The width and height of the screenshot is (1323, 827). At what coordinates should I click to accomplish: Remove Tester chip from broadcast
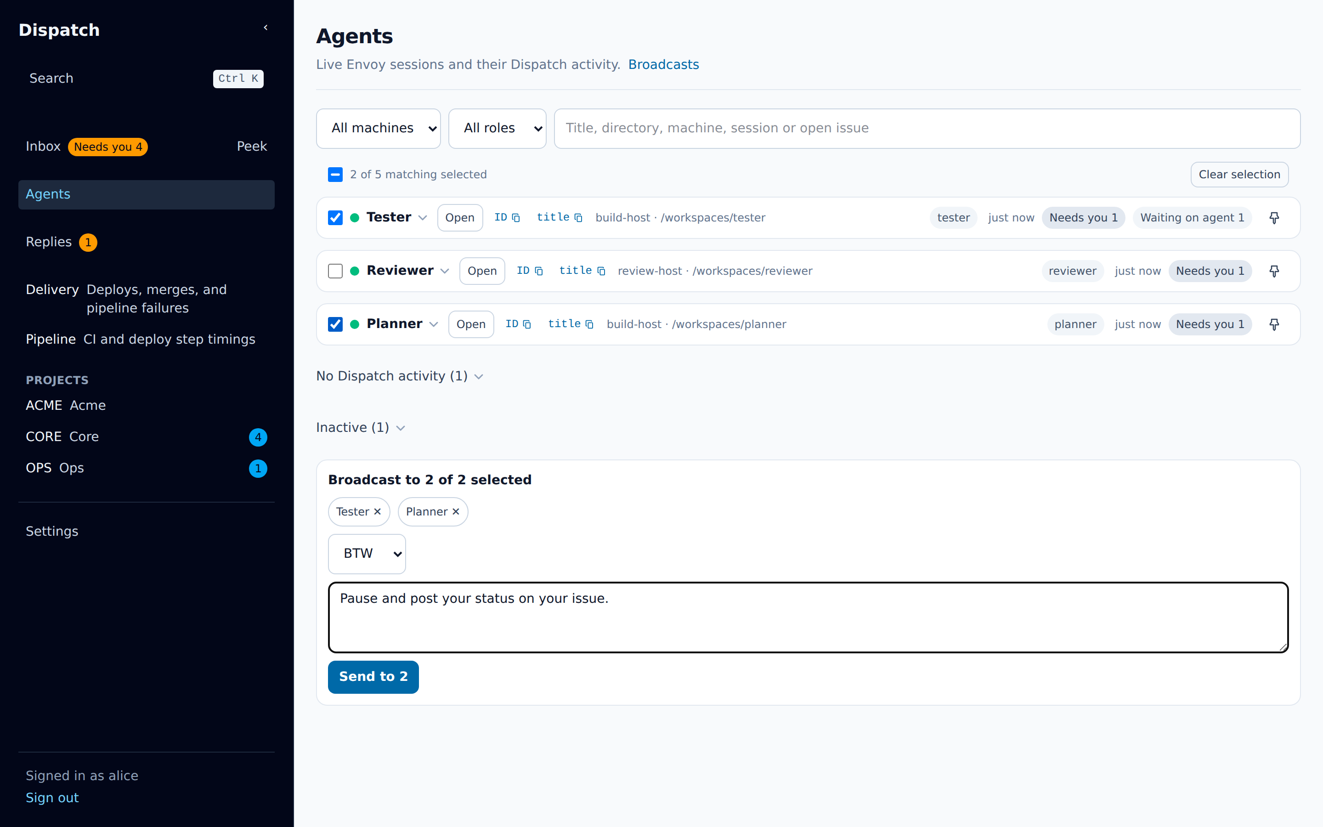coord(377,511)
